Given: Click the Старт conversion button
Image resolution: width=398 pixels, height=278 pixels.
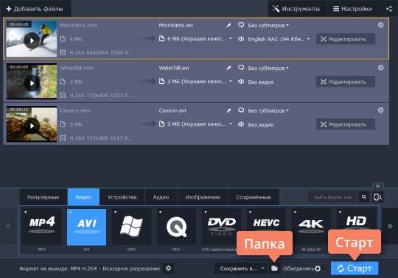Looking at the screenshot, I should 355,268.
